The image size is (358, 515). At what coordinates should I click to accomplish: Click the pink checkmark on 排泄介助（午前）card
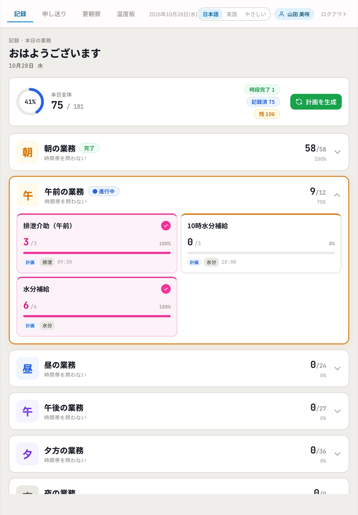pos(166,226)
